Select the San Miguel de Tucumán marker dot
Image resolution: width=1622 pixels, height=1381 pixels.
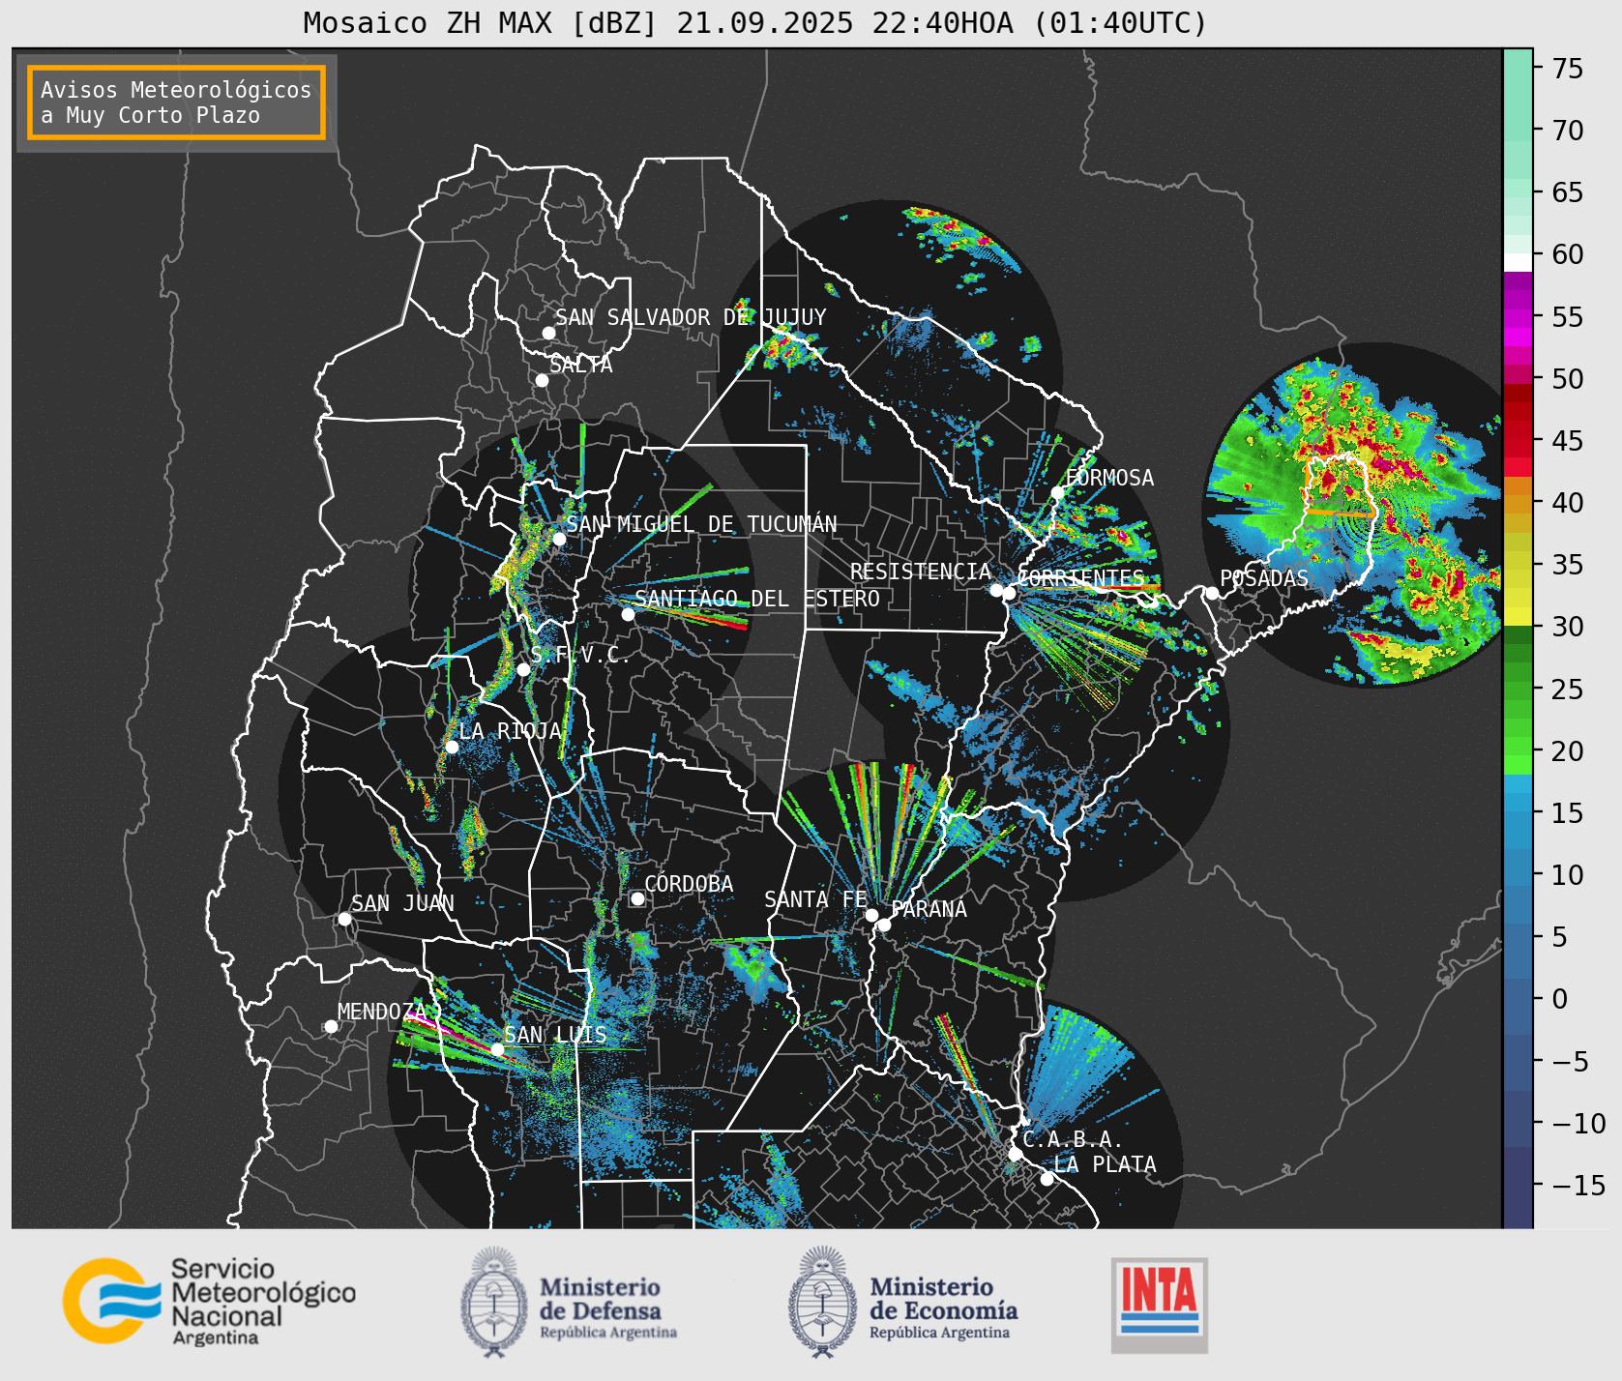pyautogui.click(x=558, y=539)
